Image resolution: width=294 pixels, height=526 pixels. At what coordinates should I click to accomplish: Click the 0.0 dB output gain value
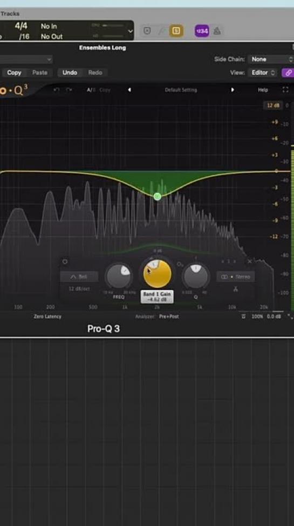(x=274, y=317)
